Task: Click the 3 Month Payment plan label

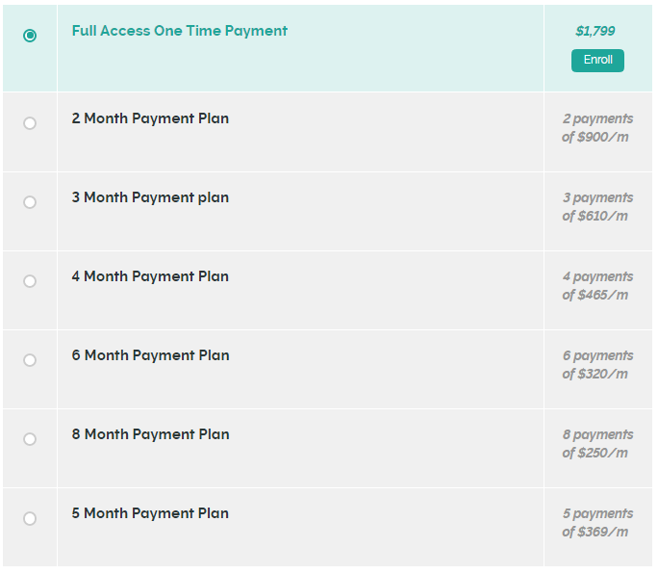Action: (x=150, y=197)
